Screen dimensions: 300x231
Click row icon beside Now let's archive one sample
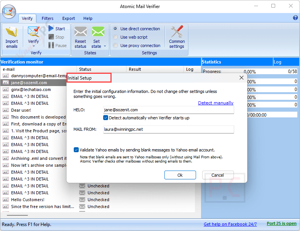point(6,165)
